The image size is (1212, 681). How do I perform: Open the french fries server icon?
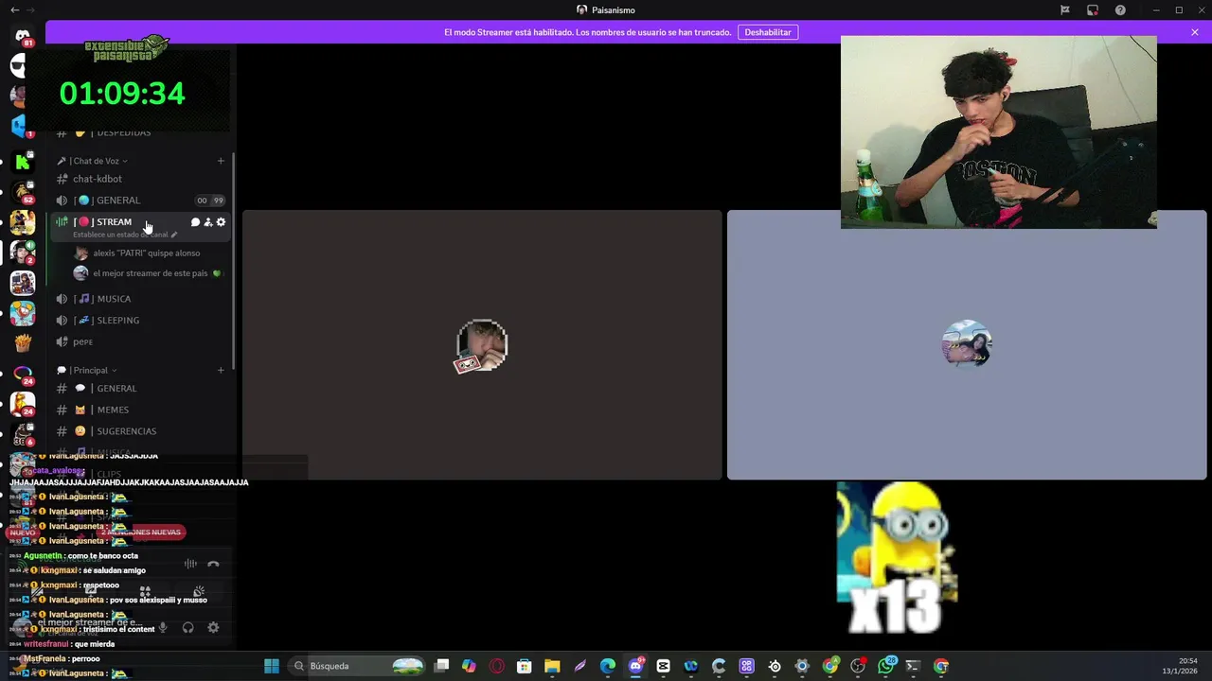pyautogui.click(x=23, y=342)
